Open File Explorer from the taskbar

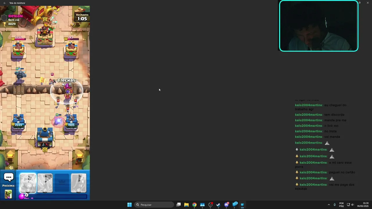186,205
